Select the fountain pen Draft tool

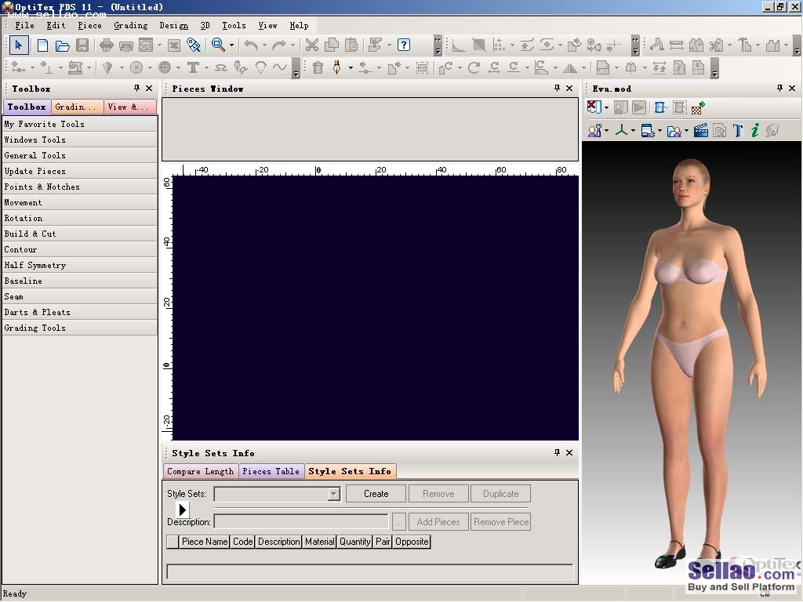pyautogui.click(x=337, y=67)
